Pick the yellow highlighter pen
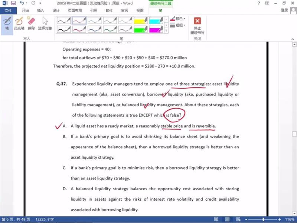This screenshot has width=297, height=223. coord(140,20)
